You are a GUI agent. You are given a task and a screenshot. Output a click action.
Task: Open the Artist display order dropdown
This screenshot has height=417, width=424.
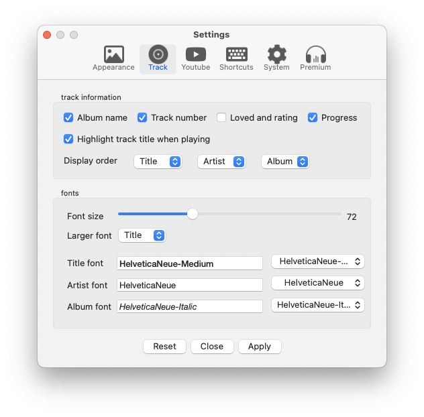click(221, 162)
